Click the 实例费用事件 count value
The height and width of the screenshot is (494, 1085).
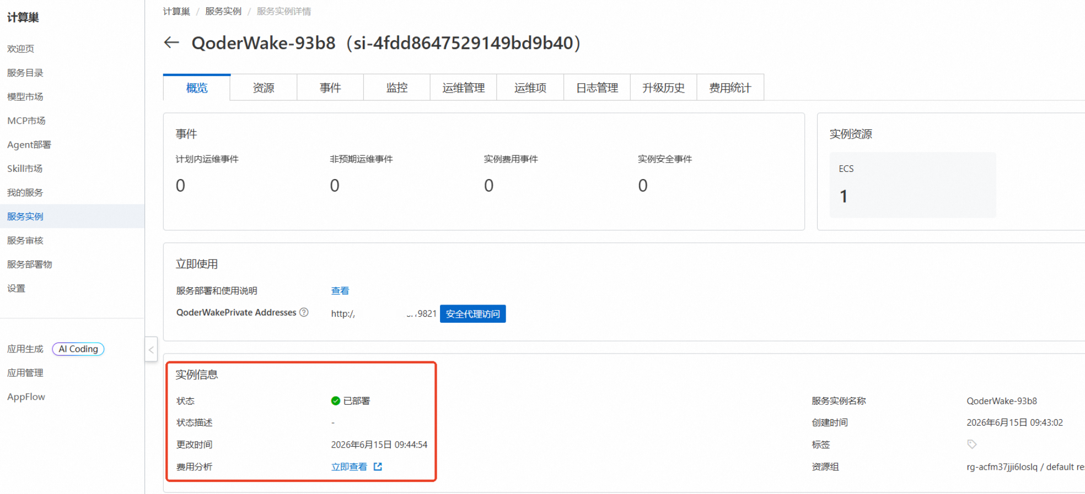(x=488, y=186)
